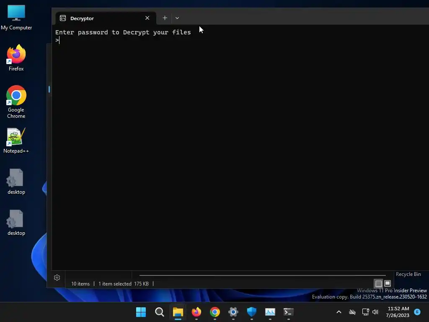429x322 pixels.
Task: Open clock and calendar flyout
Action: (398, 312)
